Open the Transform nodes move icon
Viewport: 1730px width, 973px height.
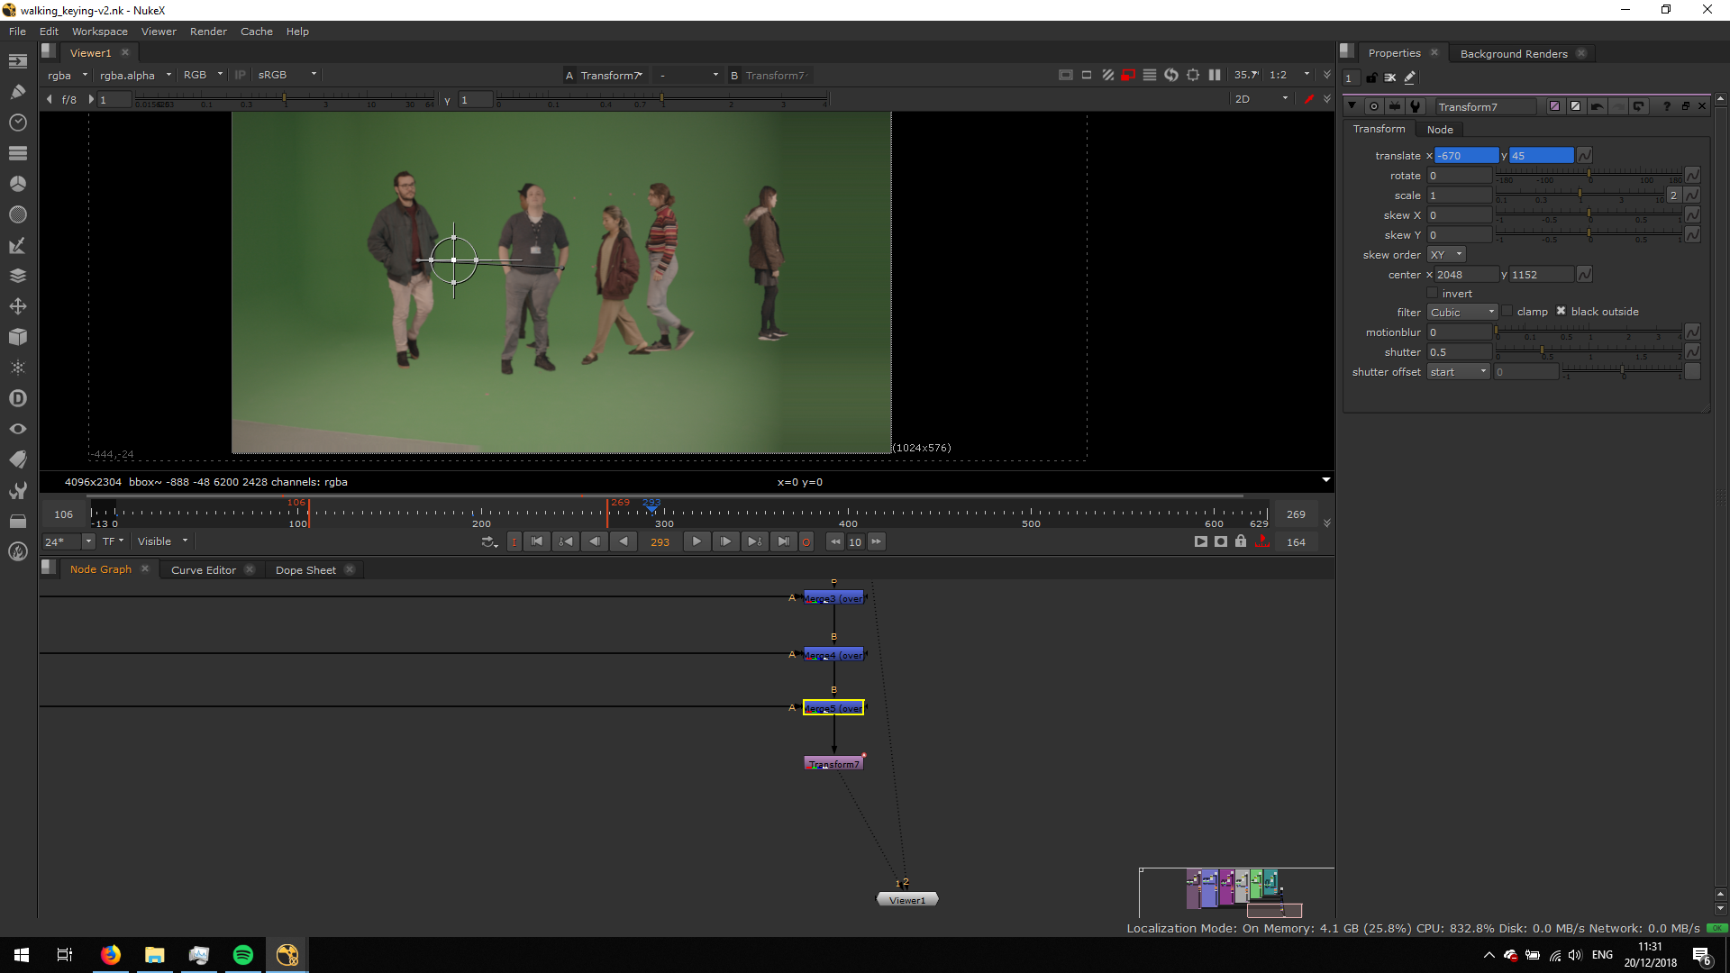point(17,306)
